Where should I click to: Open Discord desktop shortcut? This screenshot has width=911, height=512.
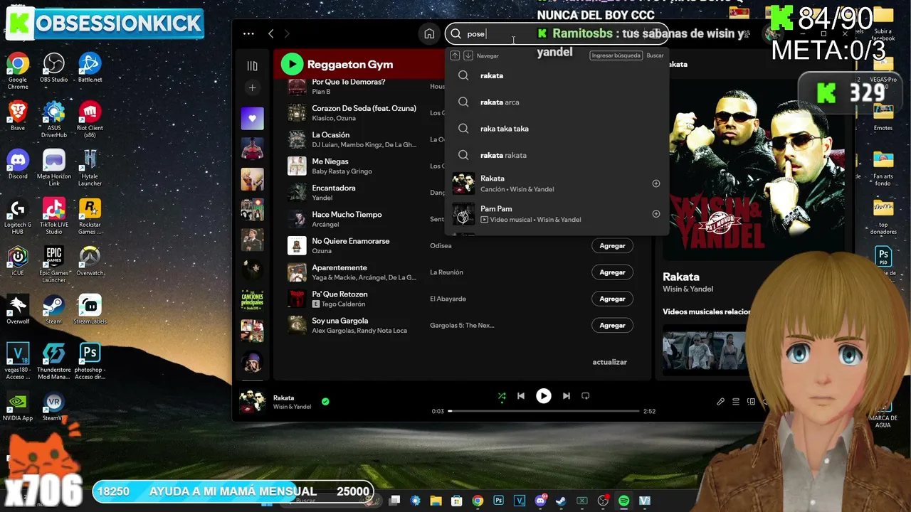point(18,164)
